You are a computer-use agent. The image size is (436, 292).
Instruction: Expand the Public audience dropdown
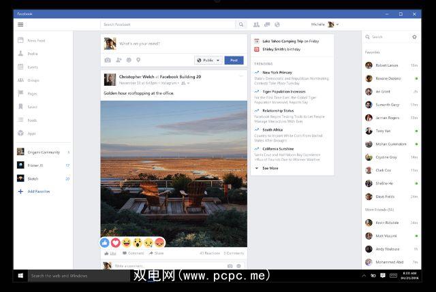click(x=208, y=61)
